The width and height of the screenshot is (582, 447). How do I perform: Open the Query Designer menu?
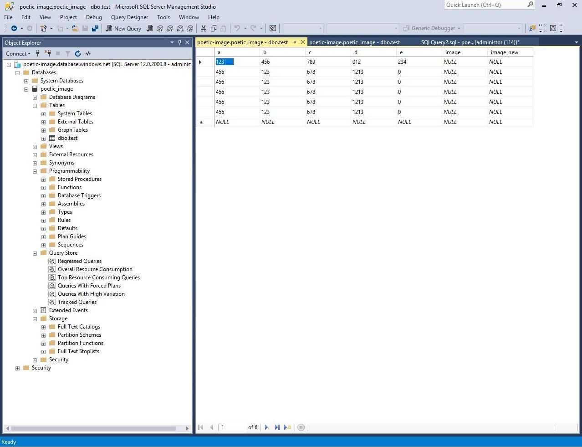tap(129, 17)
